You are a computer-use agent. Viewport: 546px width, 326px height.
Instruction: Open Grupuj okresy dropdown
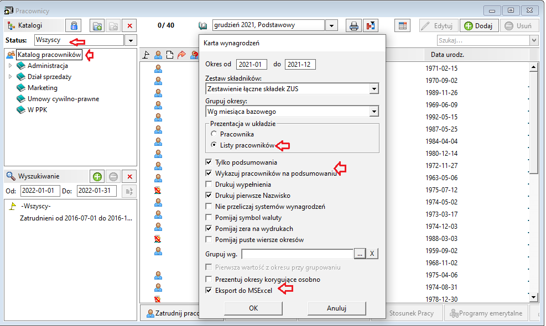374,112
